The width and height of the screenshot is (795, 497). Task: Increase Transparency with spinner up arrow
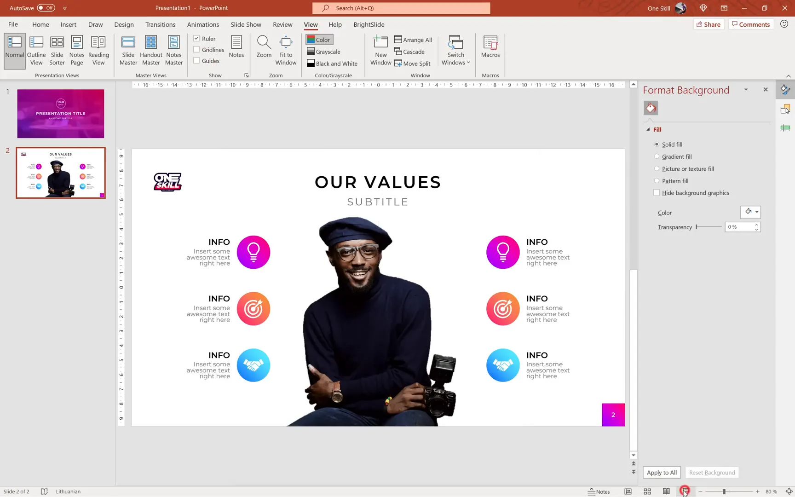pos(756,225)
